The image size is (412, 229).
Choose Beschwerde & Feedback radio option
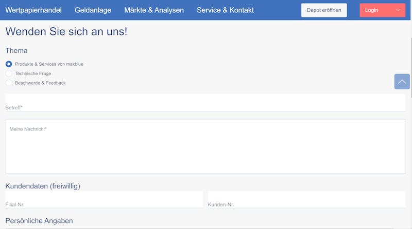coord(9,83)
